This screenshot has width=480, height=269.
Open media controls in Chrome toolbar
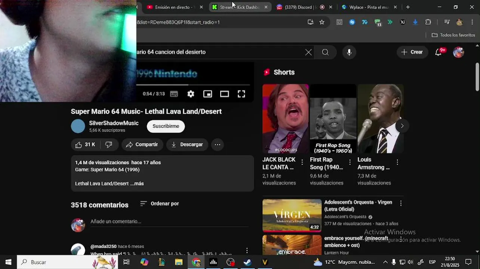447,22
